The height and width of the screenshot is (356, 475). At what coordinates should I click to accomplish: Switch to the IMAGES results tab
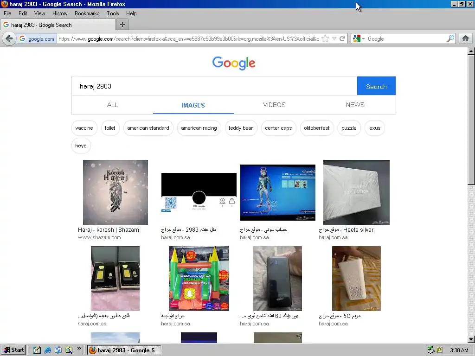[x=193, y=105]
